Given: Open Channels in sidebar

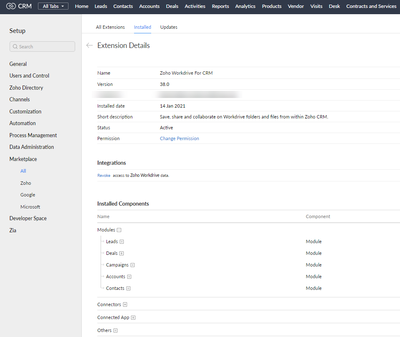Looking at the screenshot, I should click(x=19, y=99).
